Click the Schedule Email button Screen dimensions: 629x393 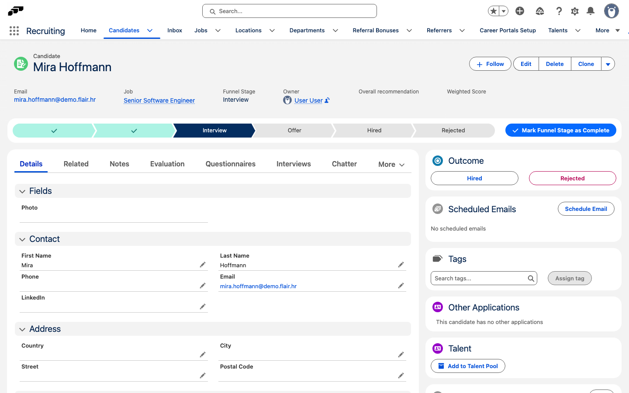coord(586,209)
